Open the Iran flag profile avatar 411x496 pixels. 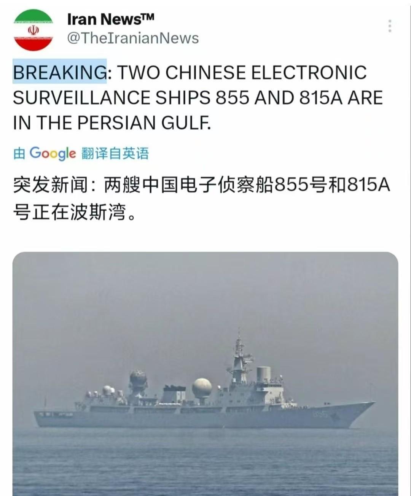point(33,30)
